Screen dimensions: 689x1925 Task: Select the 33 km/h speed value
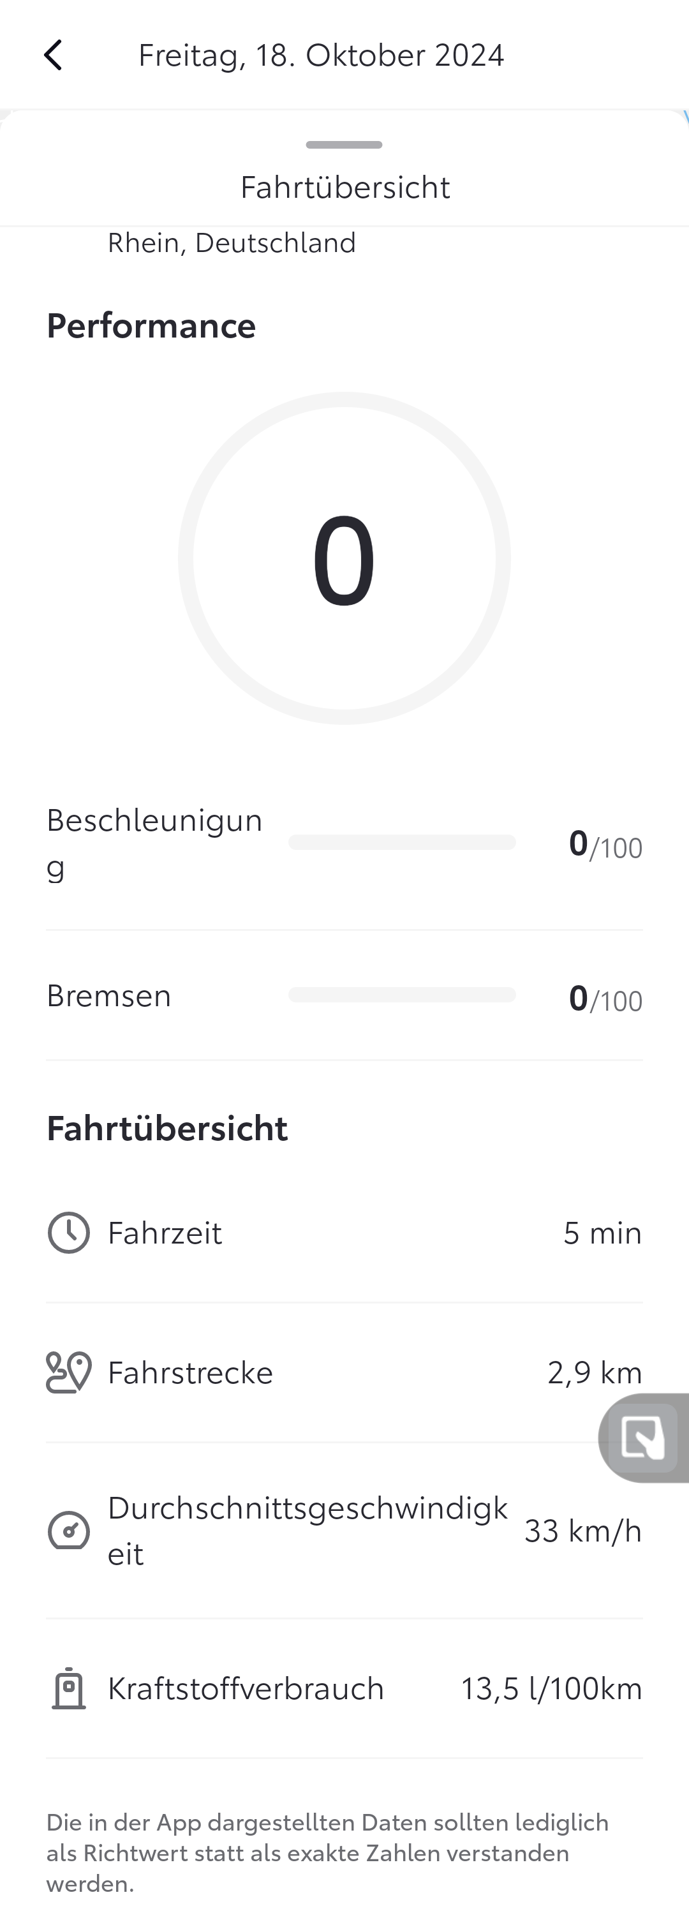(x=583, y=1531)
